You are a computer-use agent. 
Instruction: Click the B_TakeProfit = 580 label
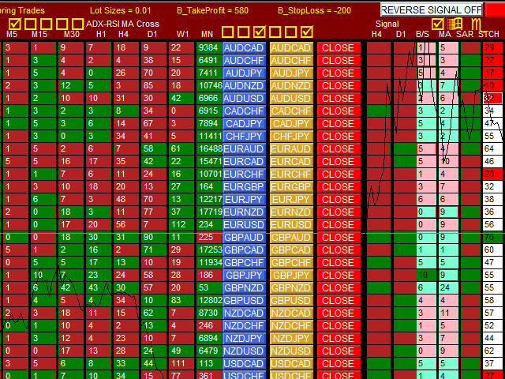[x=212, y=10]
